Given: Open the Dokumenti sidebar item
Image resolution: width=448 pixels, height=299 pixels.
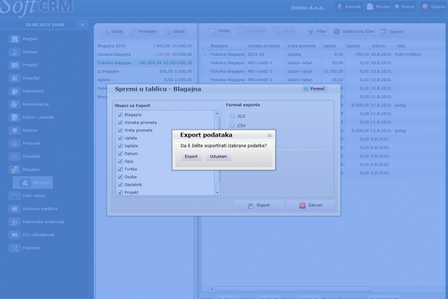Looking at the screenshot, I should coord(33,91).
